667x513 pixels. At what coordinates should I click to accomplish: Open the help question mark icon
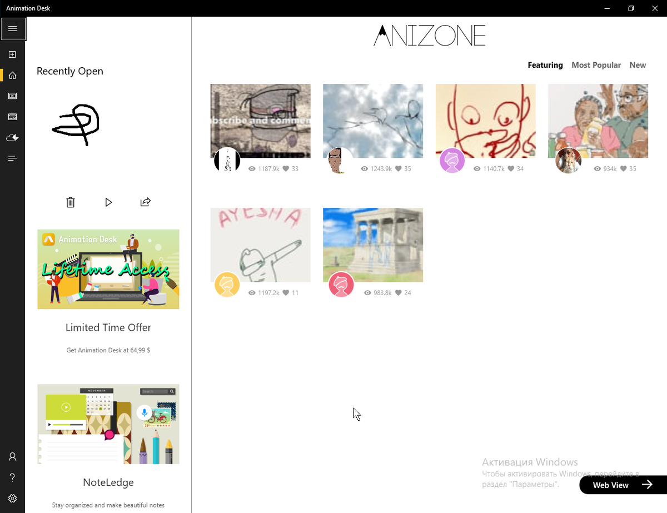pos(12,477)
